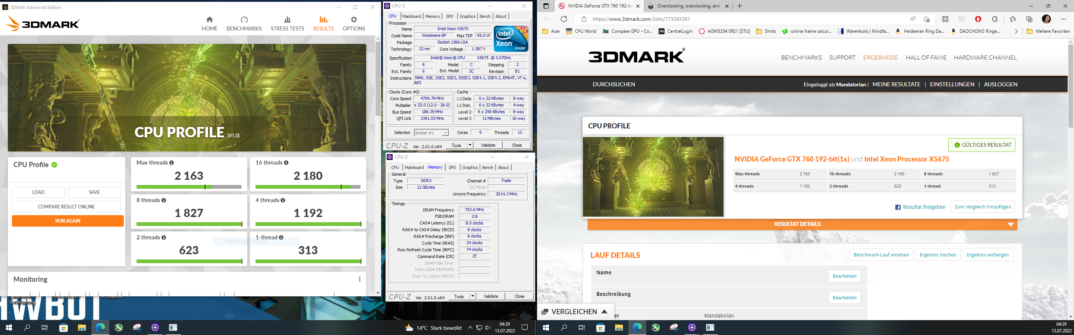Viewport: 1074px width, 335px height.
Task: Switch to SPD tab in upper CPU-Z window
Action: 449,16
